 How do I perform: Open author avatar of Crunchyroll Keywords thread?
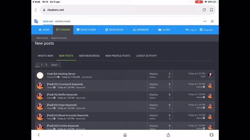click(40, 86)
